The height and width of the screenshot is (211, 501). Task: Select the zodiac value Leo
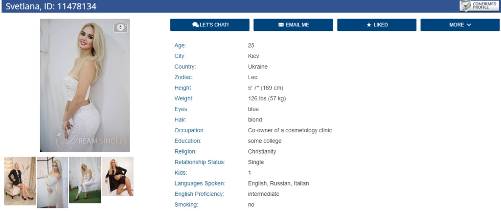click(252, 77)
